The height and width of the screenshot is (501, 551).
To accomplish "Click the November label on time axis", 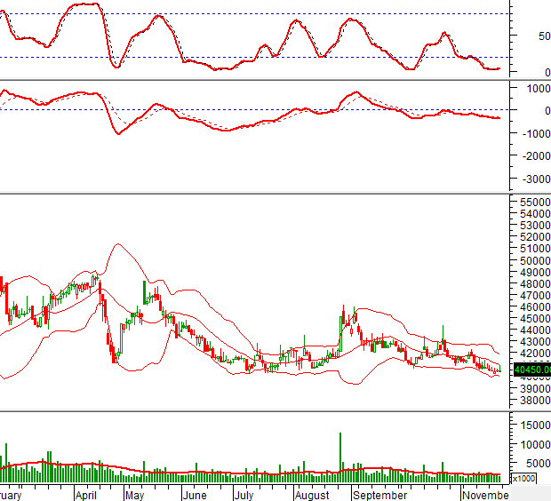I will [486, 494].
